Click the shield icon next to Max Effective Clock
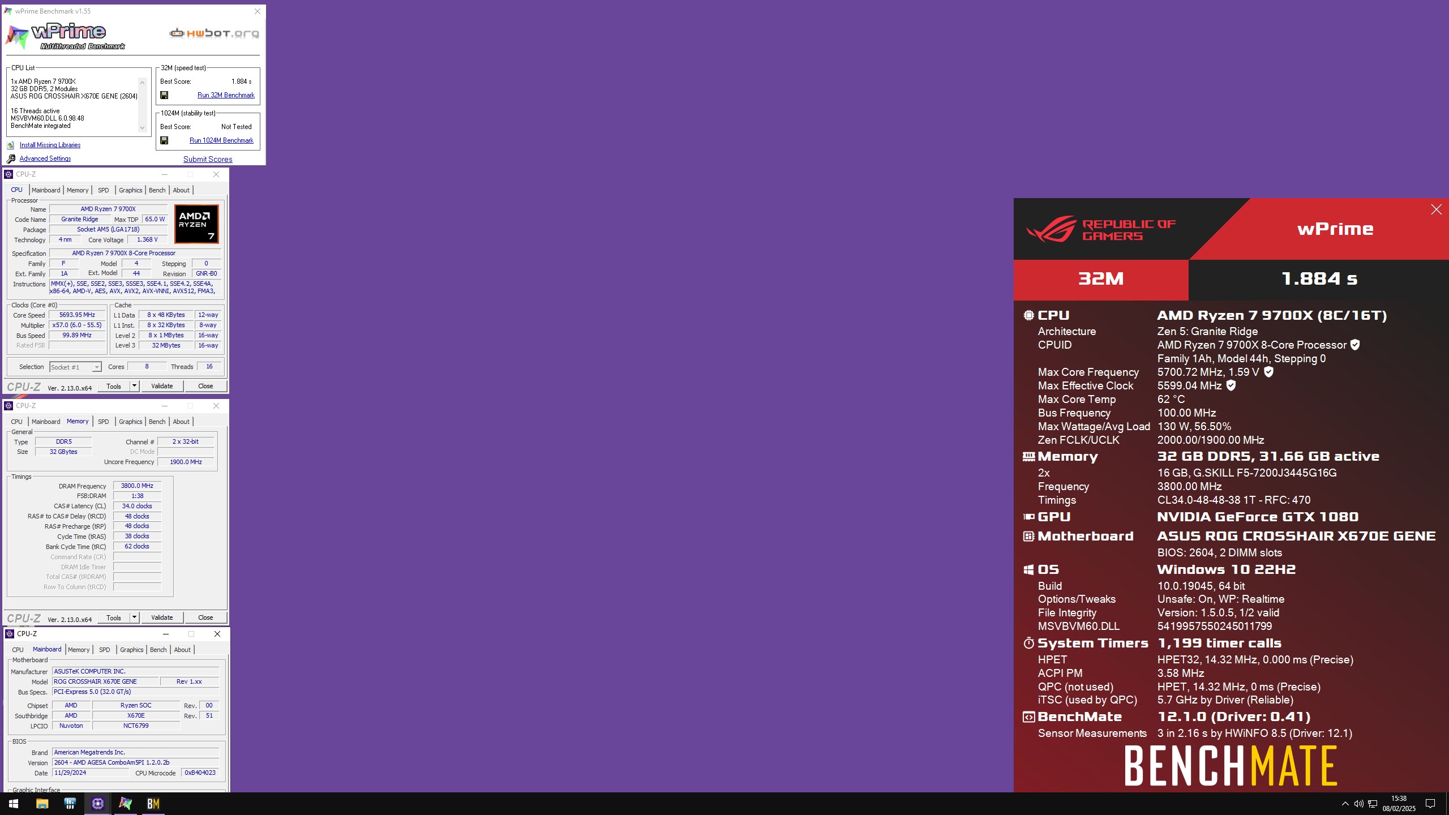Image resolution: width=1449 pixels, height=815 pixels. tap(1231, 385)
